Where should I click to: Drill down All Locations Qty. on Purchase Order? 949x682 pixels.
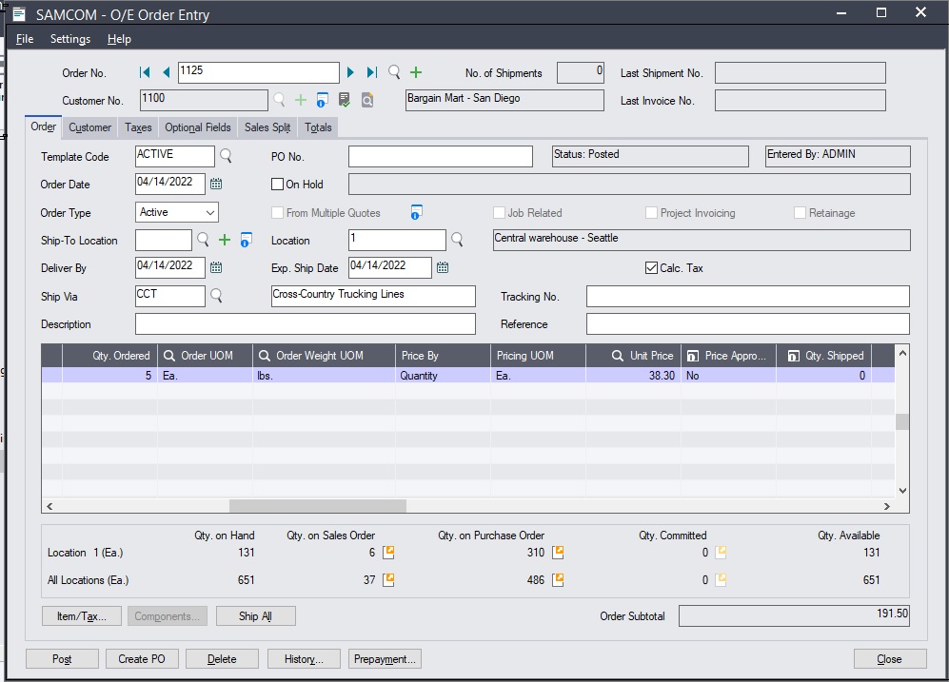click(x=558, y=580)
